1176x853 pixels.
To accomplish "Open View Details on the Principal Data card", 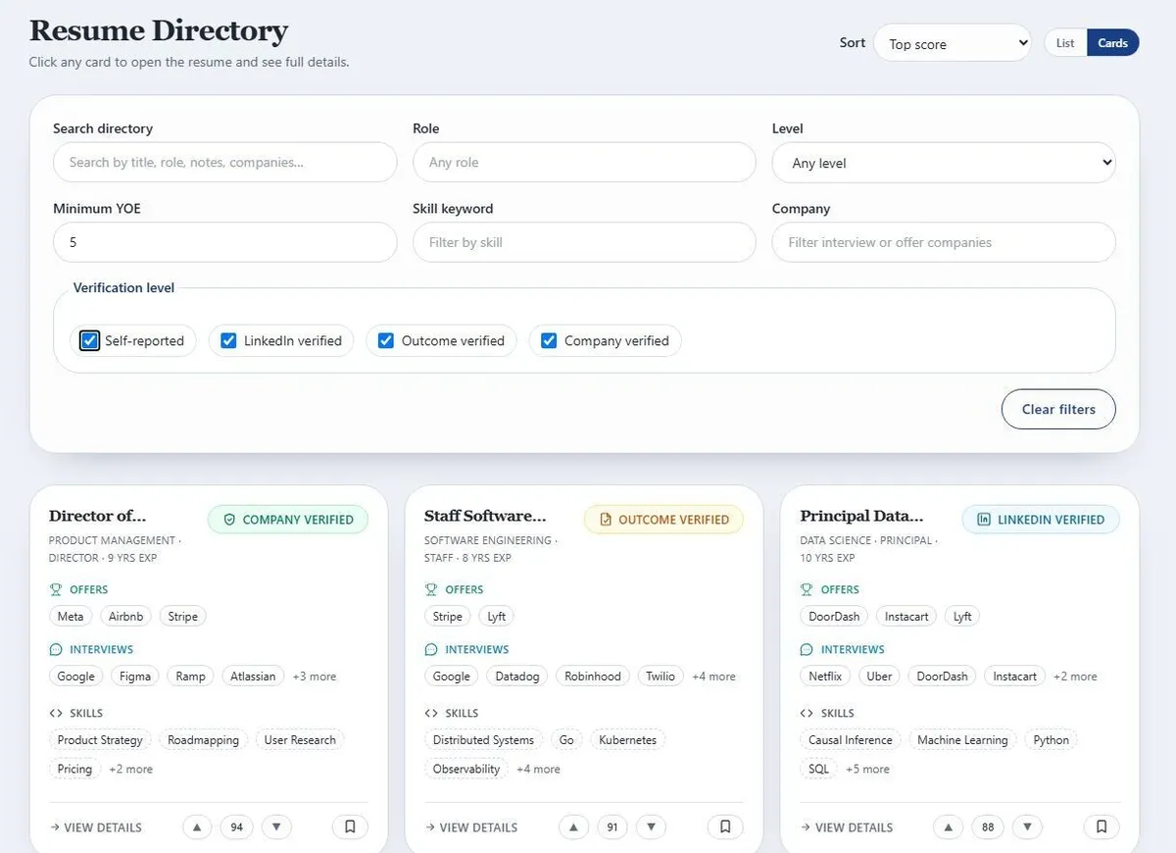I will [x=847, y=828].
